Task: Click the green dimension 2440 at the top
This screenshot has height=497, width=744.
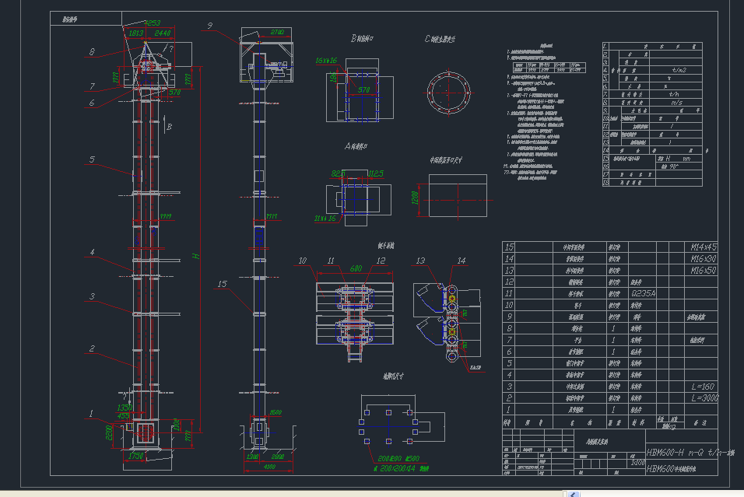Action: [x=163, y=33]
